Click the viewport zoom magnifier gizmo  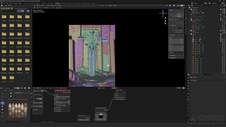(x=165, y=18)
